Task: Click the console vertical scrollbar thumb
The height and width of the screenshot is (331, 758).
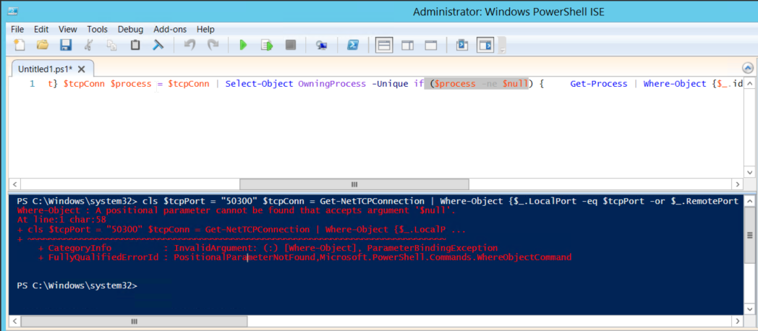Action: [x=749, y=236]
